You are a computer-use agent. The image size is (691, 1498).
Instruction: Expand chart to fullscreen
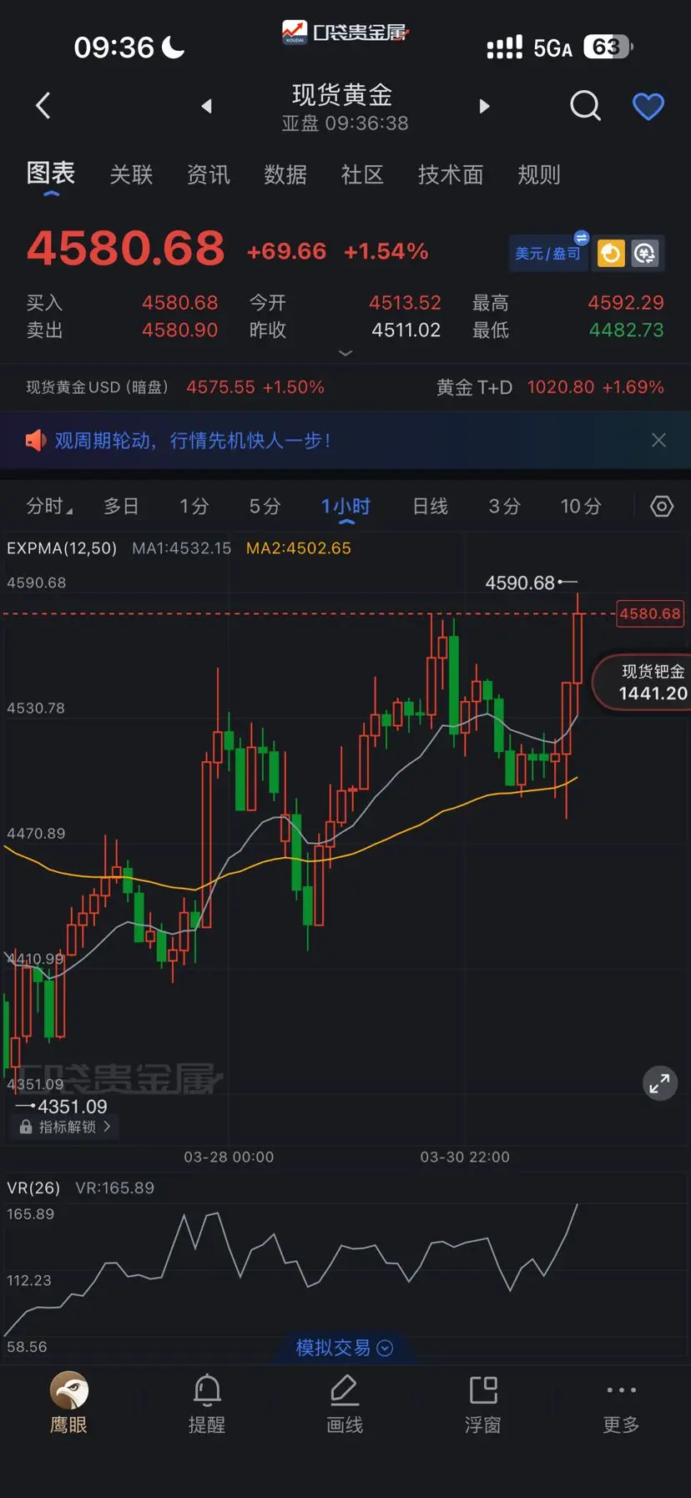click(x=660, y=1083)
